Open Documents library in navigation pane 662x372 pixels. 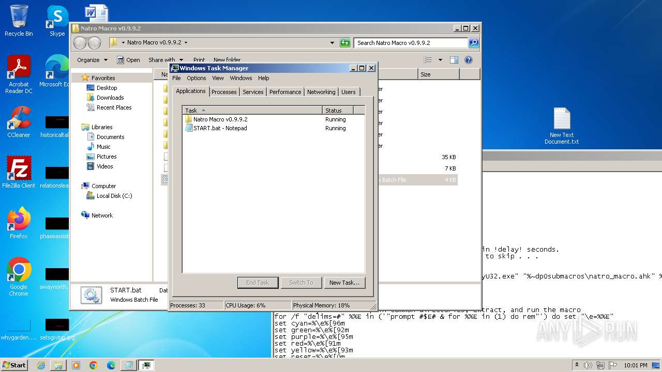(x=110, y=137)
